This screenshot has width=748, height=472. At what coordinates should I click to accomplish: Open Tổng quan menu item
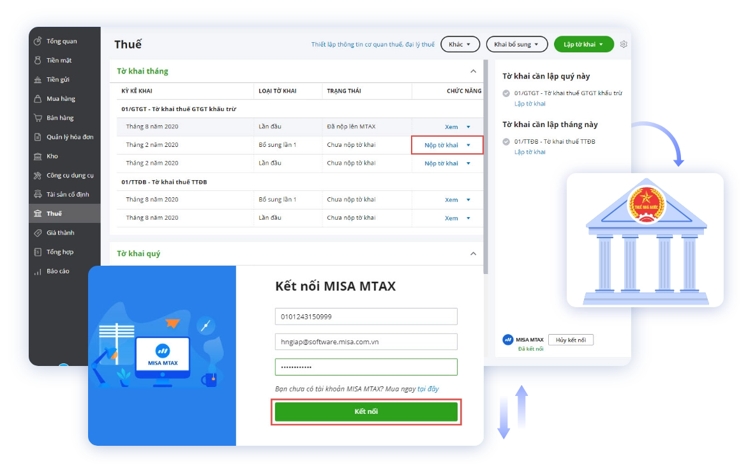click(x=64, y=41)
